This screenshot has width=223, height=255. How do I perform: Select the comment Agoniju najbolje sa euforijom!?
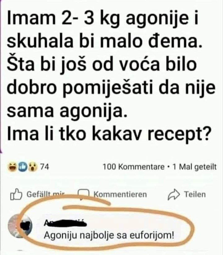click(x=109, y=235)
